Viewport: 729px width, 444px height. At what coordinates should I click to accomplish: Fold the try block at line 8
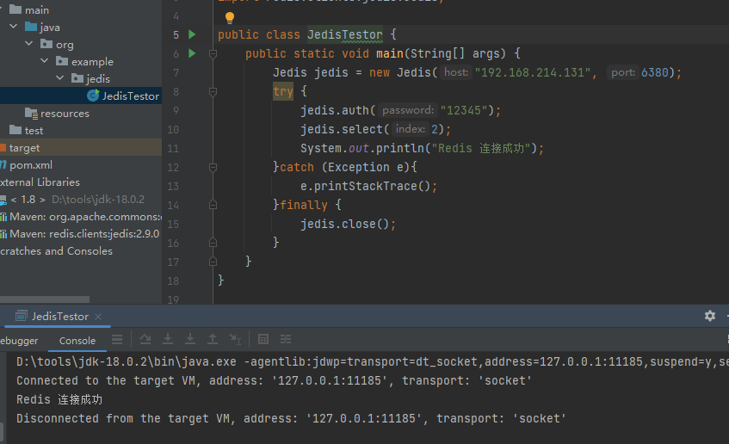click(x=213, y=91)
